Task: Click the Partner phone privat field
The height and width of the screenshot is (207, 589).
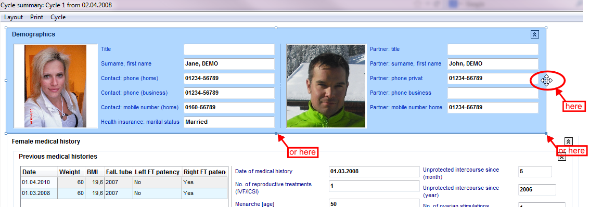Action: pos(493,79)
